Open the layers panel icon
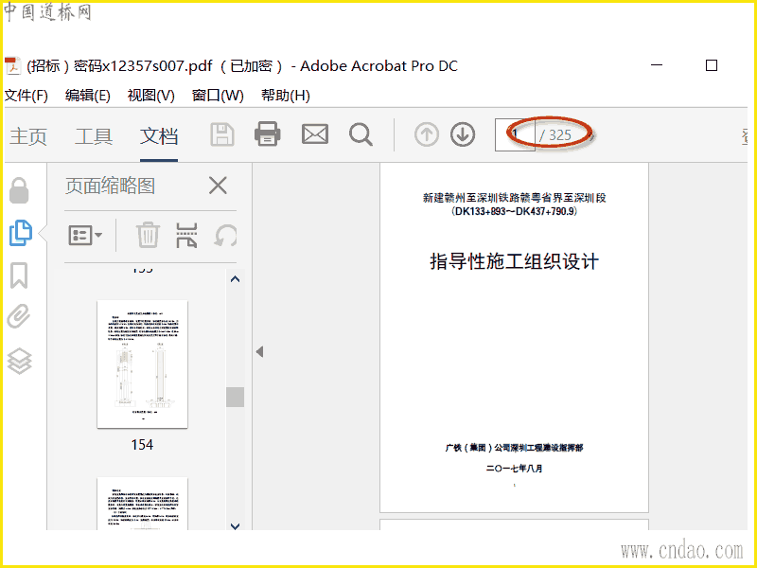 pyautogui.click(x=19, y=361)
